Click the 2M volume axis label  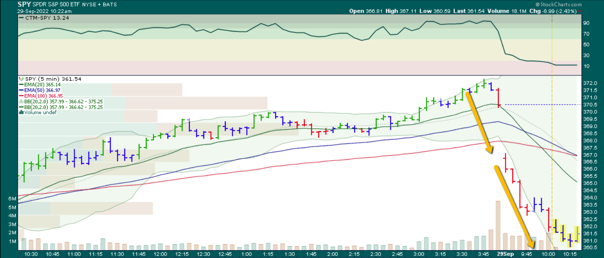click(12, 233)
